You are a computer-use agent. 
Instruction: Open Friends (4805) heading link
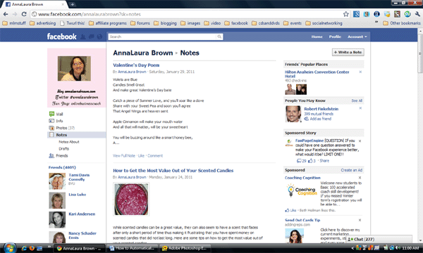[62, 167]
